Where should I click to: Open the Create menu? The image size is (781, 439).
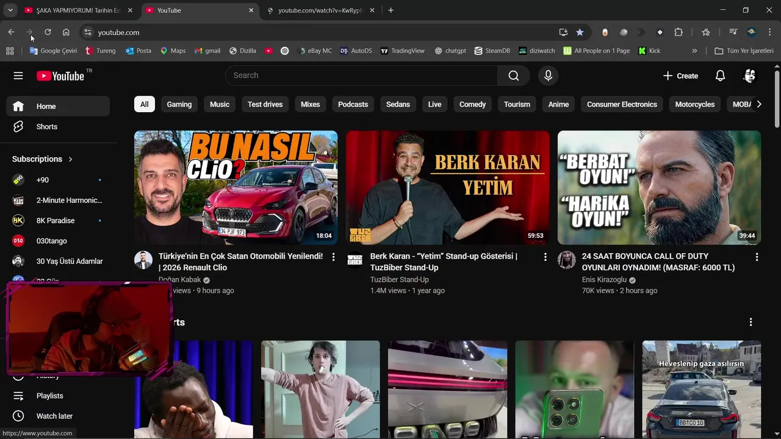coord(680,76)
